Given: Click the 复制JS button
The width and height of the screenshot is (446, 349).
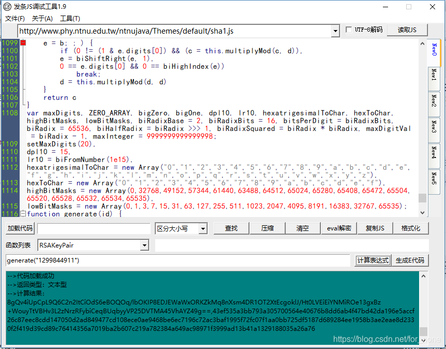Looking at the screenshot, I should pos(375,228).
